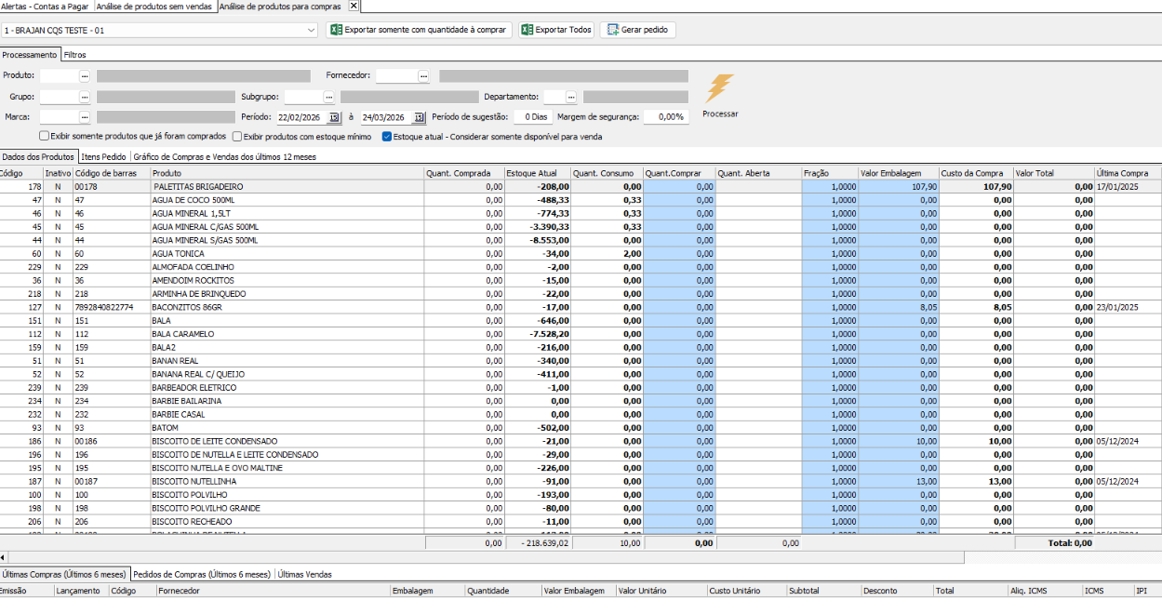Open Grupo lookup ellipsis button
The height and width of the screenshot is (614, 1162).
[x=85, y=97]
